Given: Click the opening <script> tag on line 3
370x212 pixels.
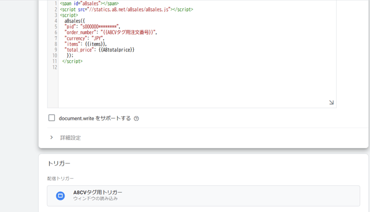Looking at the screenshot, I should click(69, 15).
